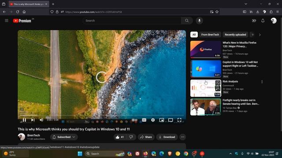The image size is (282, 158).
Task: Open picture-in-picture icon in address bar
Action: click(x=211, y=12)
